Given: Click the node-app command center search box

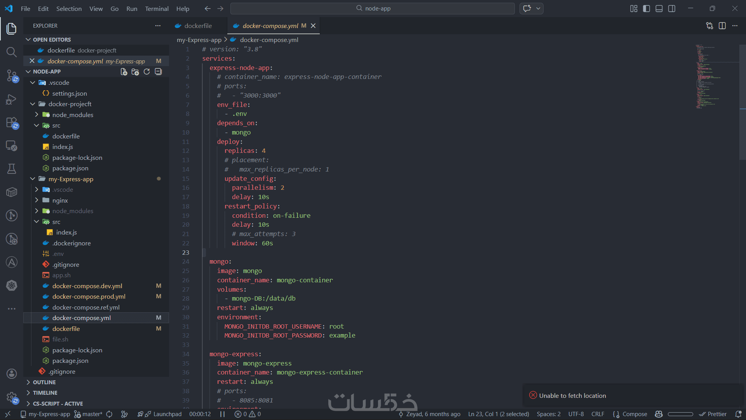Looking at the screenshot, I should pyautogui.click(x=373, y=9).
